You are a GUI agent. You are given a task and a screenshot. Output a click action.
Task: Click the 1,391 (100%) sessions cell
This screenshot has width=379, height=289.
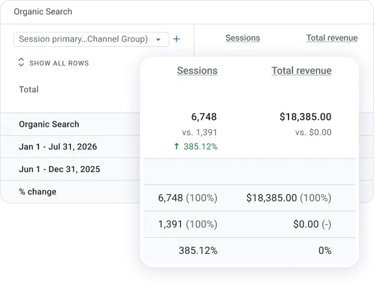(188, 224)
